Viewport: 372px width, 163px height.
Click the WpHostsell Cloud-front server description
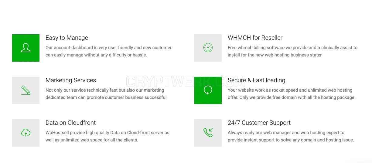point(108,136)
